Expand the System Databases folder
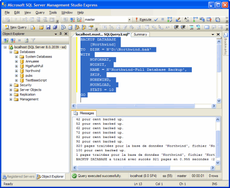The image size is (230, 188). tap(17, 57)
